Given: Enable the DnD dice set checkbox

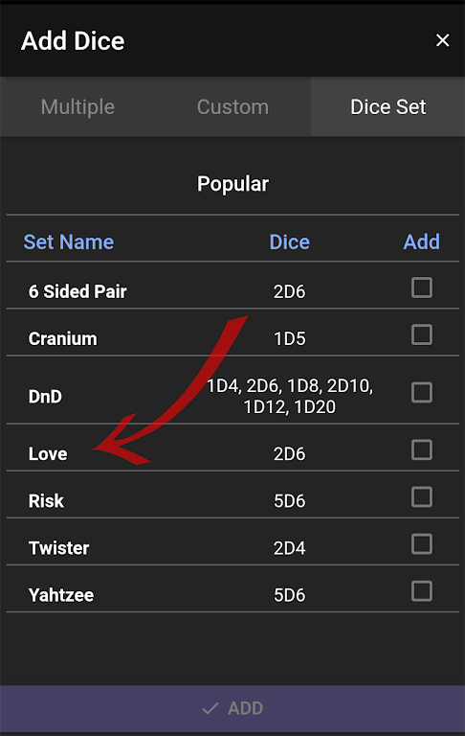Looking at the screenshot, I should pyautogui.click(x=422, y=392).
